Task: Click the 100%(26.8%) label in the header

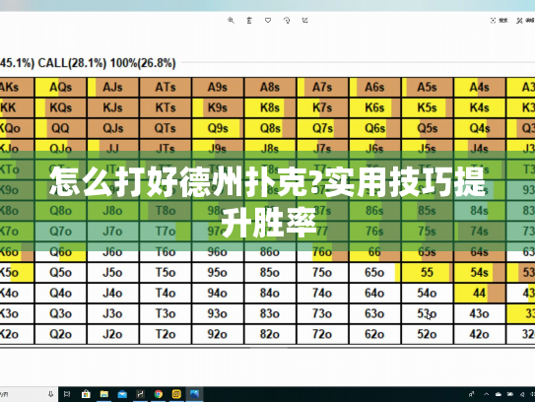Action: click(x=143, y=63)
